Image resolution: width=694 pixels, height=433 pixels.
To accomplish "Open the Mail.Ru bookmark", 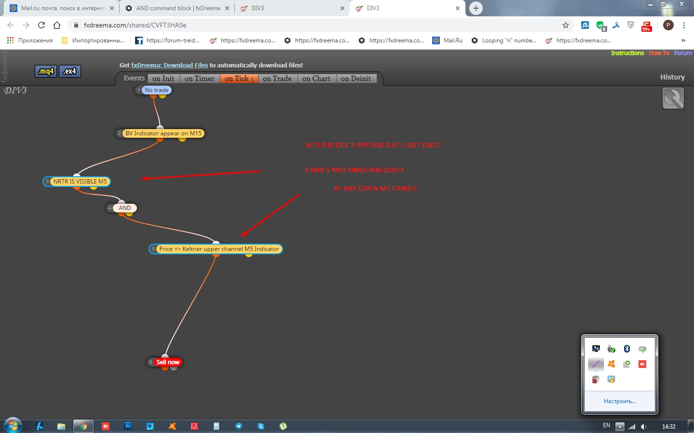I will [x=448, y=40].
